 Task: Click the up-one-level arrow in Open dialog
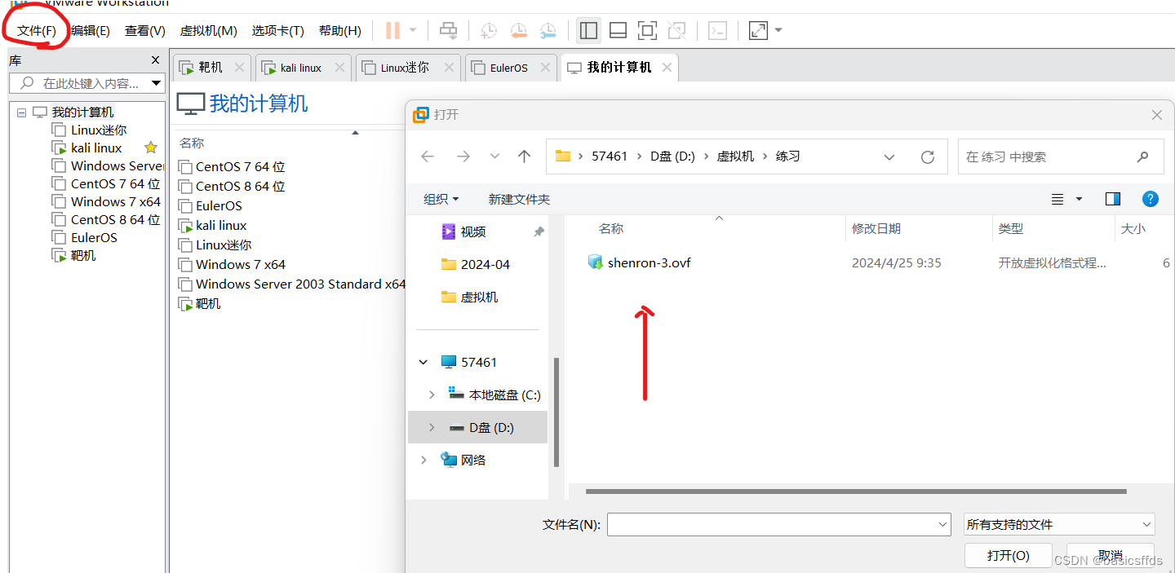524,156
